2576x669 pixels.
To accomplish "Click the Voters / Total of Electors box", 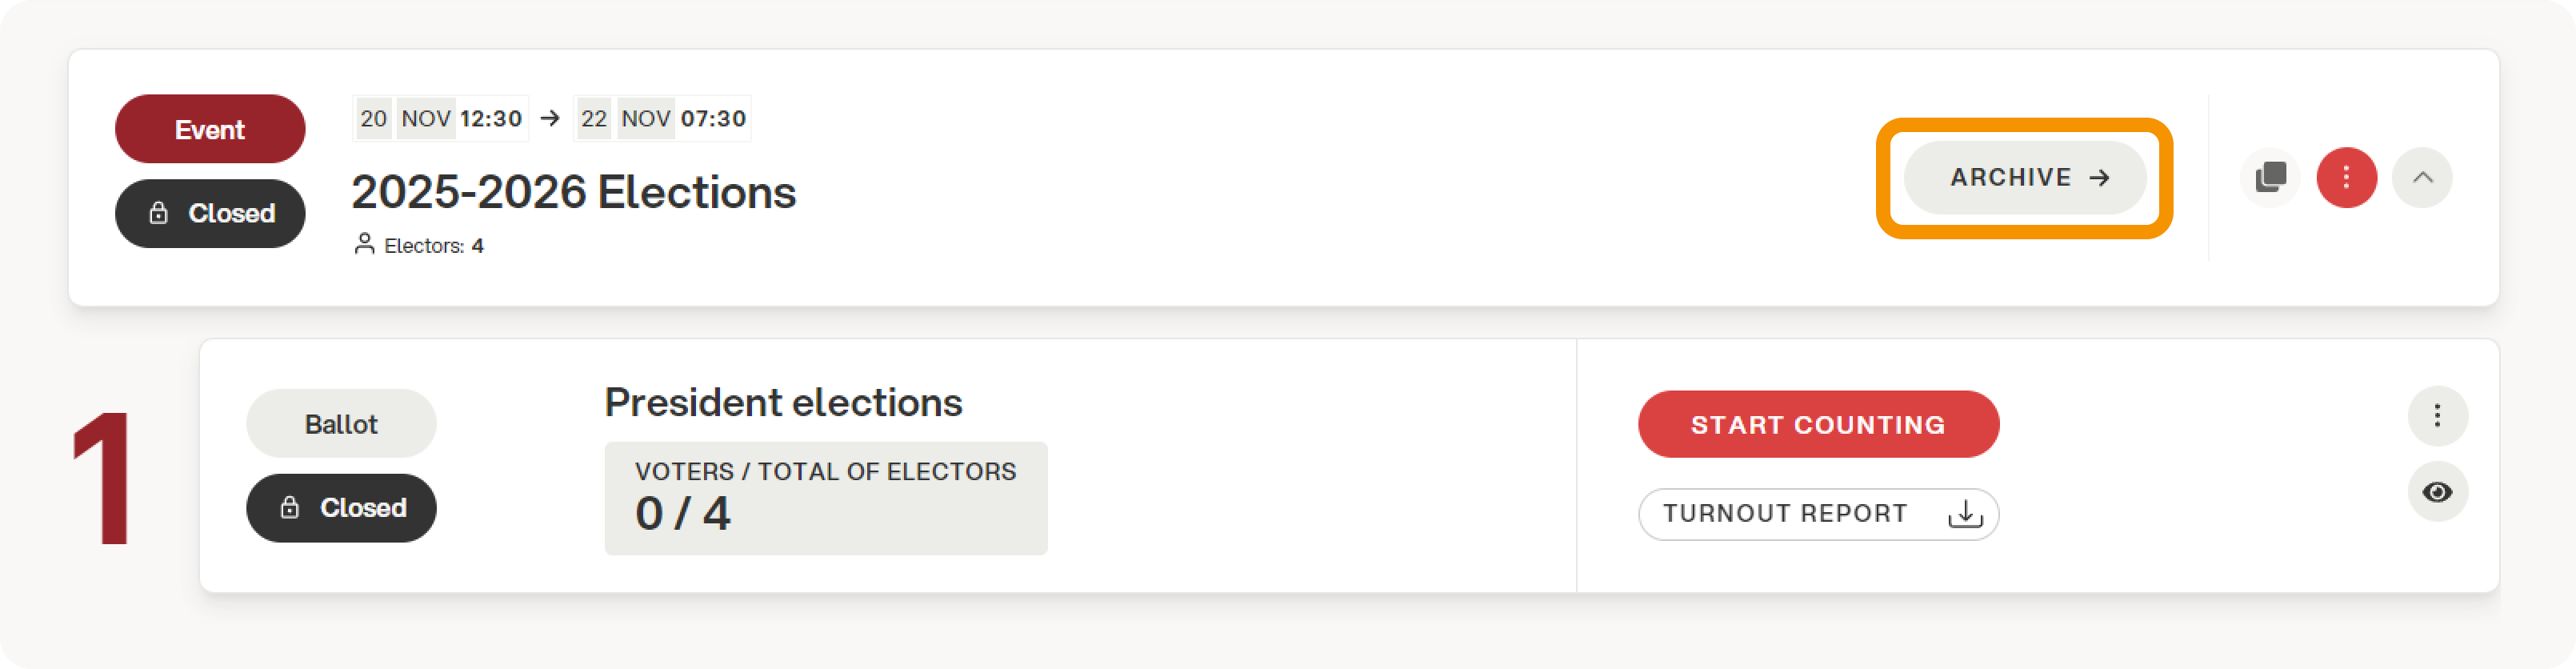I will pyautogui.click(x=825, y=498).
